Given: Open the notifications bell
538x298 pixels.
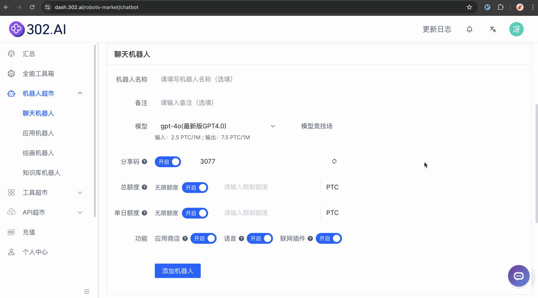Looking at the screenshot, I should pos(469,29).
